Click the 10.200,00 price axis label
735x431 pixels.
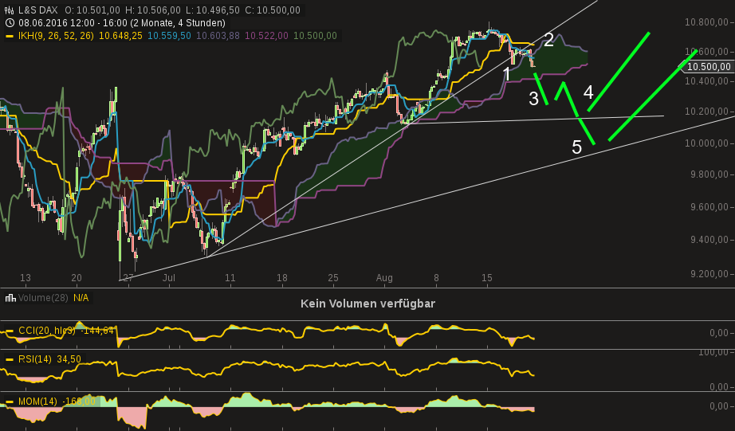coord(706,112)
